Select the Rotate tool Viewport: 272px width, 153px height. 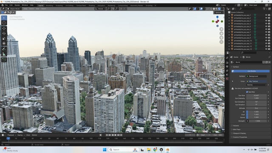point(4,34)
